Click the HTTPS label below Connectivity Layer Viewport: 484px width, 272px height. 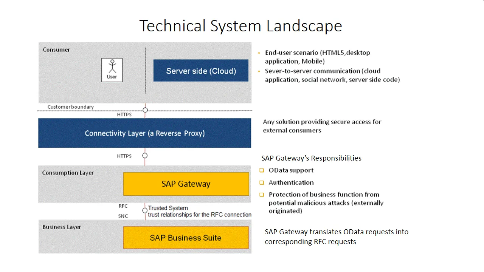[x=124, y=156]
